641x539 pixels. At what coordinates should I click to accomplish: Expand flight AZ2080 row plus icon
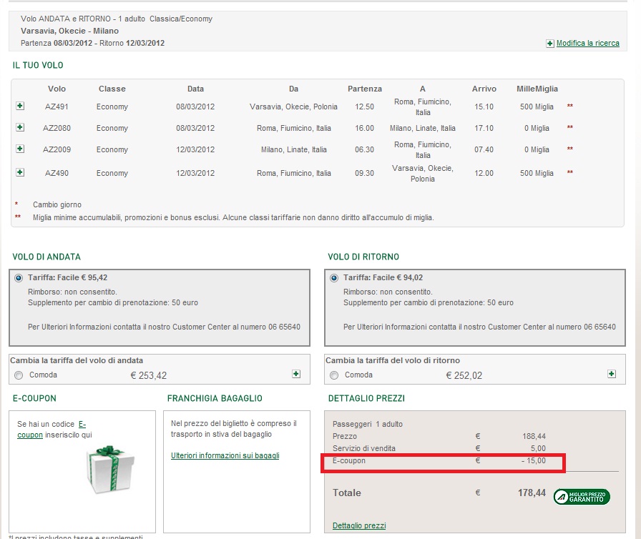[19, 127]
